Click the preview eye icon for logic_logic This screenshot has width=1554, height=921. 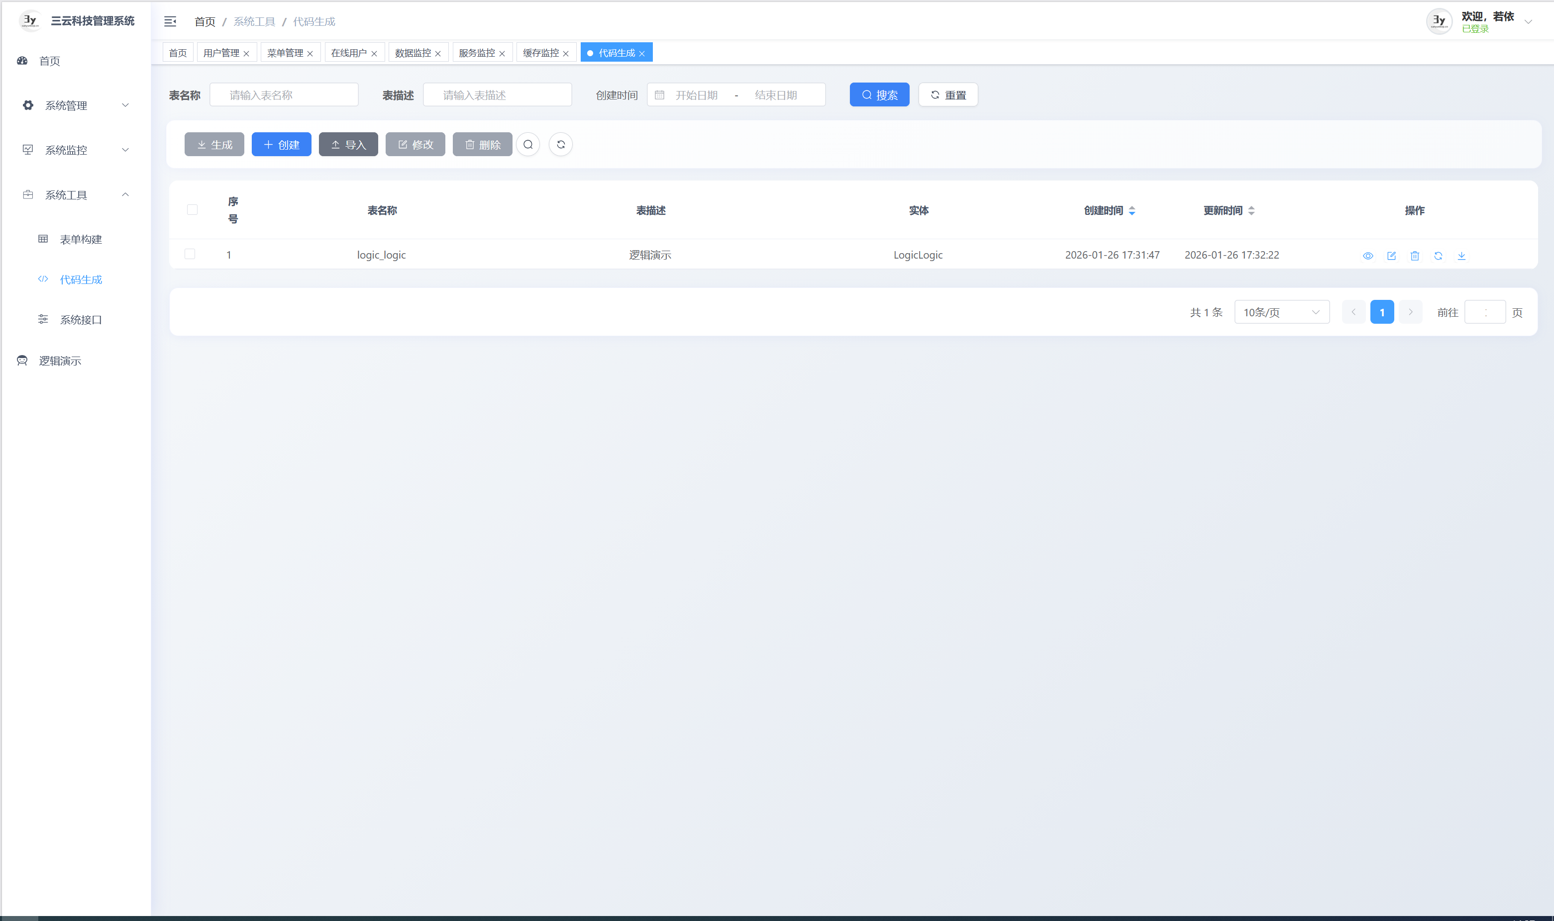point(1368,256)
